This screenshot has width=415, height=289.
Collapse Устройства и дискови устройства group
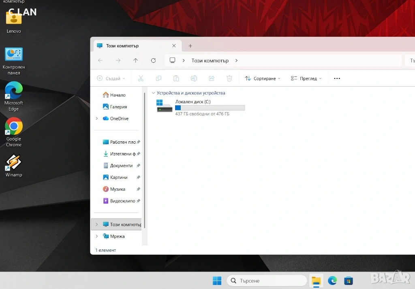click(x=153, y=93)
